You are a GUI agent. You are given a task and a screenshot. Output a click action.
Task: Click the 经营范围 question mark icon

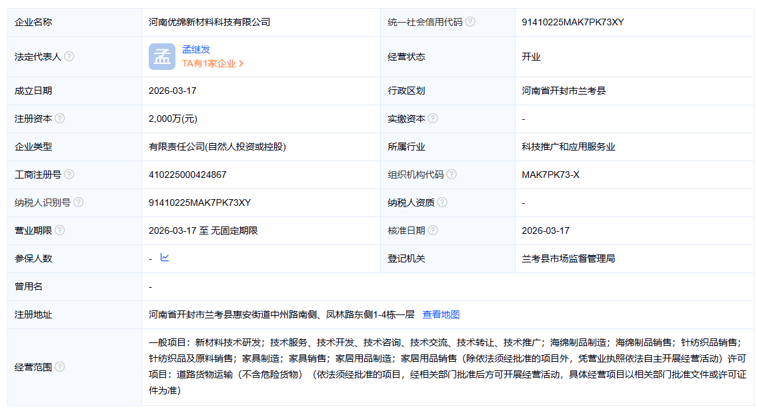pos(60,366)
